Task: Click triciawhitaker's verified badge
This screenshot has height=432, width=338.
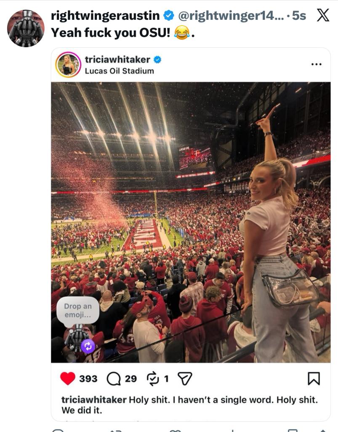Action: coord(157,59)
